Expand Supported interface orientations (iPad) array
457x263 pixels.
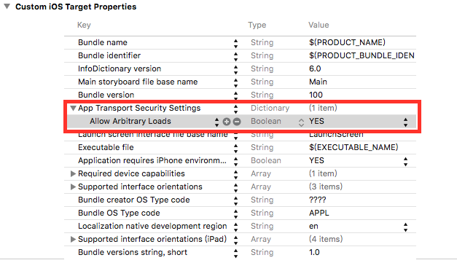[73, 239]
